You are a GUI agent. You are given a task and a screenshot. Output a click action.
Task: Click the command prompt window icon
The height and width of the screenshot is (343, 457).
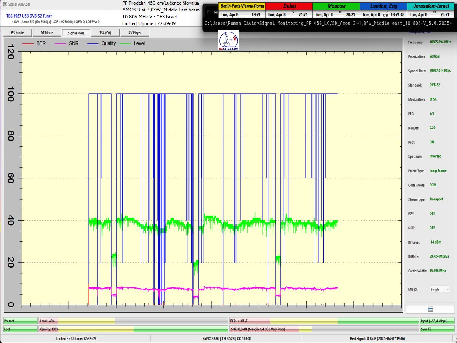point(209,11)
